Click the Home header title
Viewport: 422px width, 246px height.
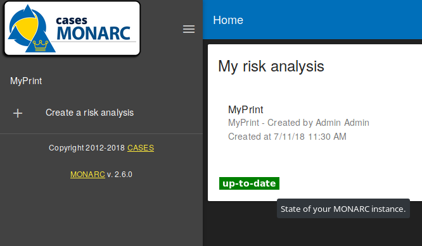point(228,20)
